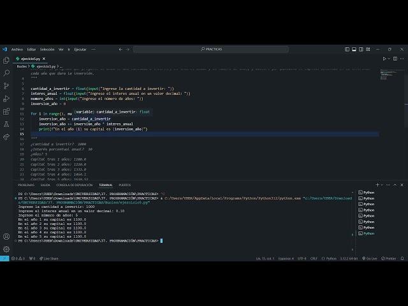Select Python interpreter 3.12.2 64-bit
The height and width of the screenshot is (306, 408).
click(x=349, y=258)
